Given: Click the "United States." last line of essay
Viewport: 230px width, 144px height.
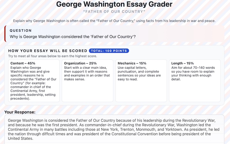Looking at the screenshot, I should pos(20,139).
